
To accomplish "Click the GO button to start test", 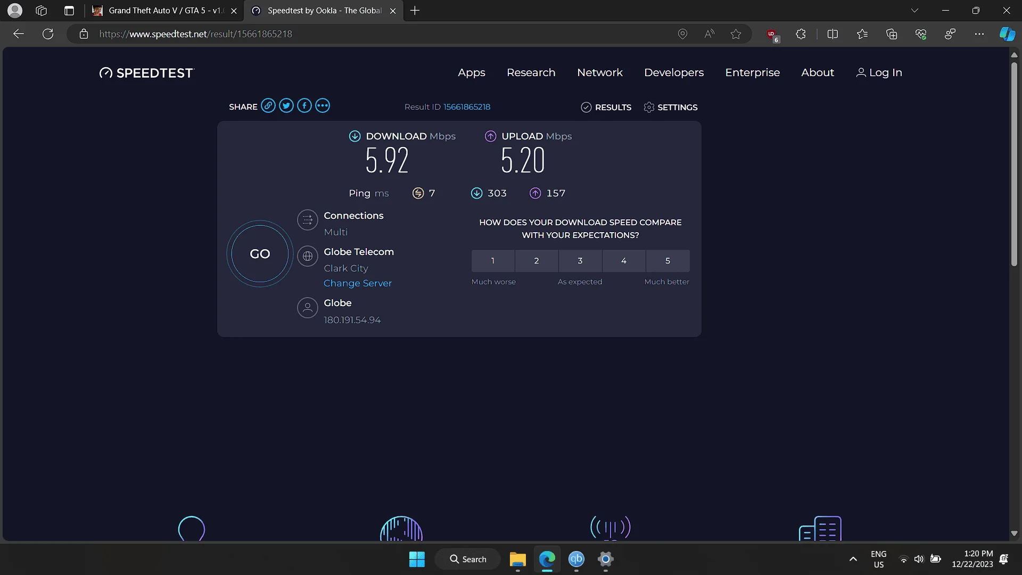I will [260, 254].
